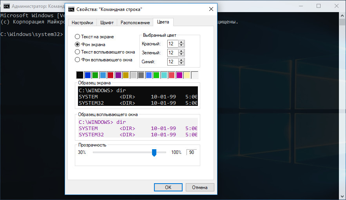Click the '30%' slider minimum label
This screenshot has width=346, height=200.
coord(82,152)
